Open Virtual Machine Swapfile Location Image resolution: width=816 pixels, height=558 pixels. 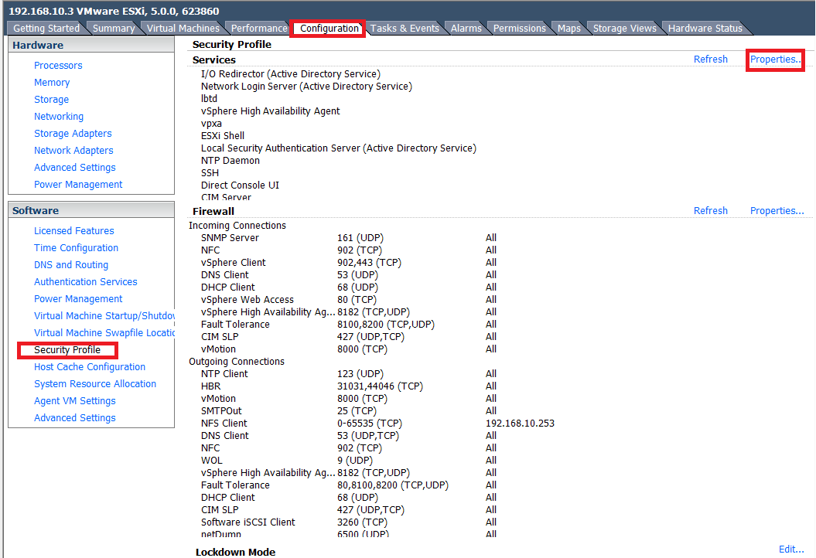[x=104, y=333]
